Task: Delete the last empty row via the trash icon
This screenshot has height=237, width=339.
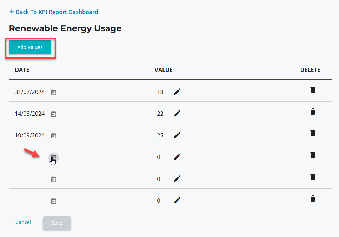Action: click(x=313, y=198)
